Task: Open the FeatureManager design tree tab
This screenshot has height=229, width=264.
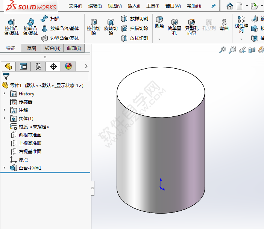Action: pos(8,66)
